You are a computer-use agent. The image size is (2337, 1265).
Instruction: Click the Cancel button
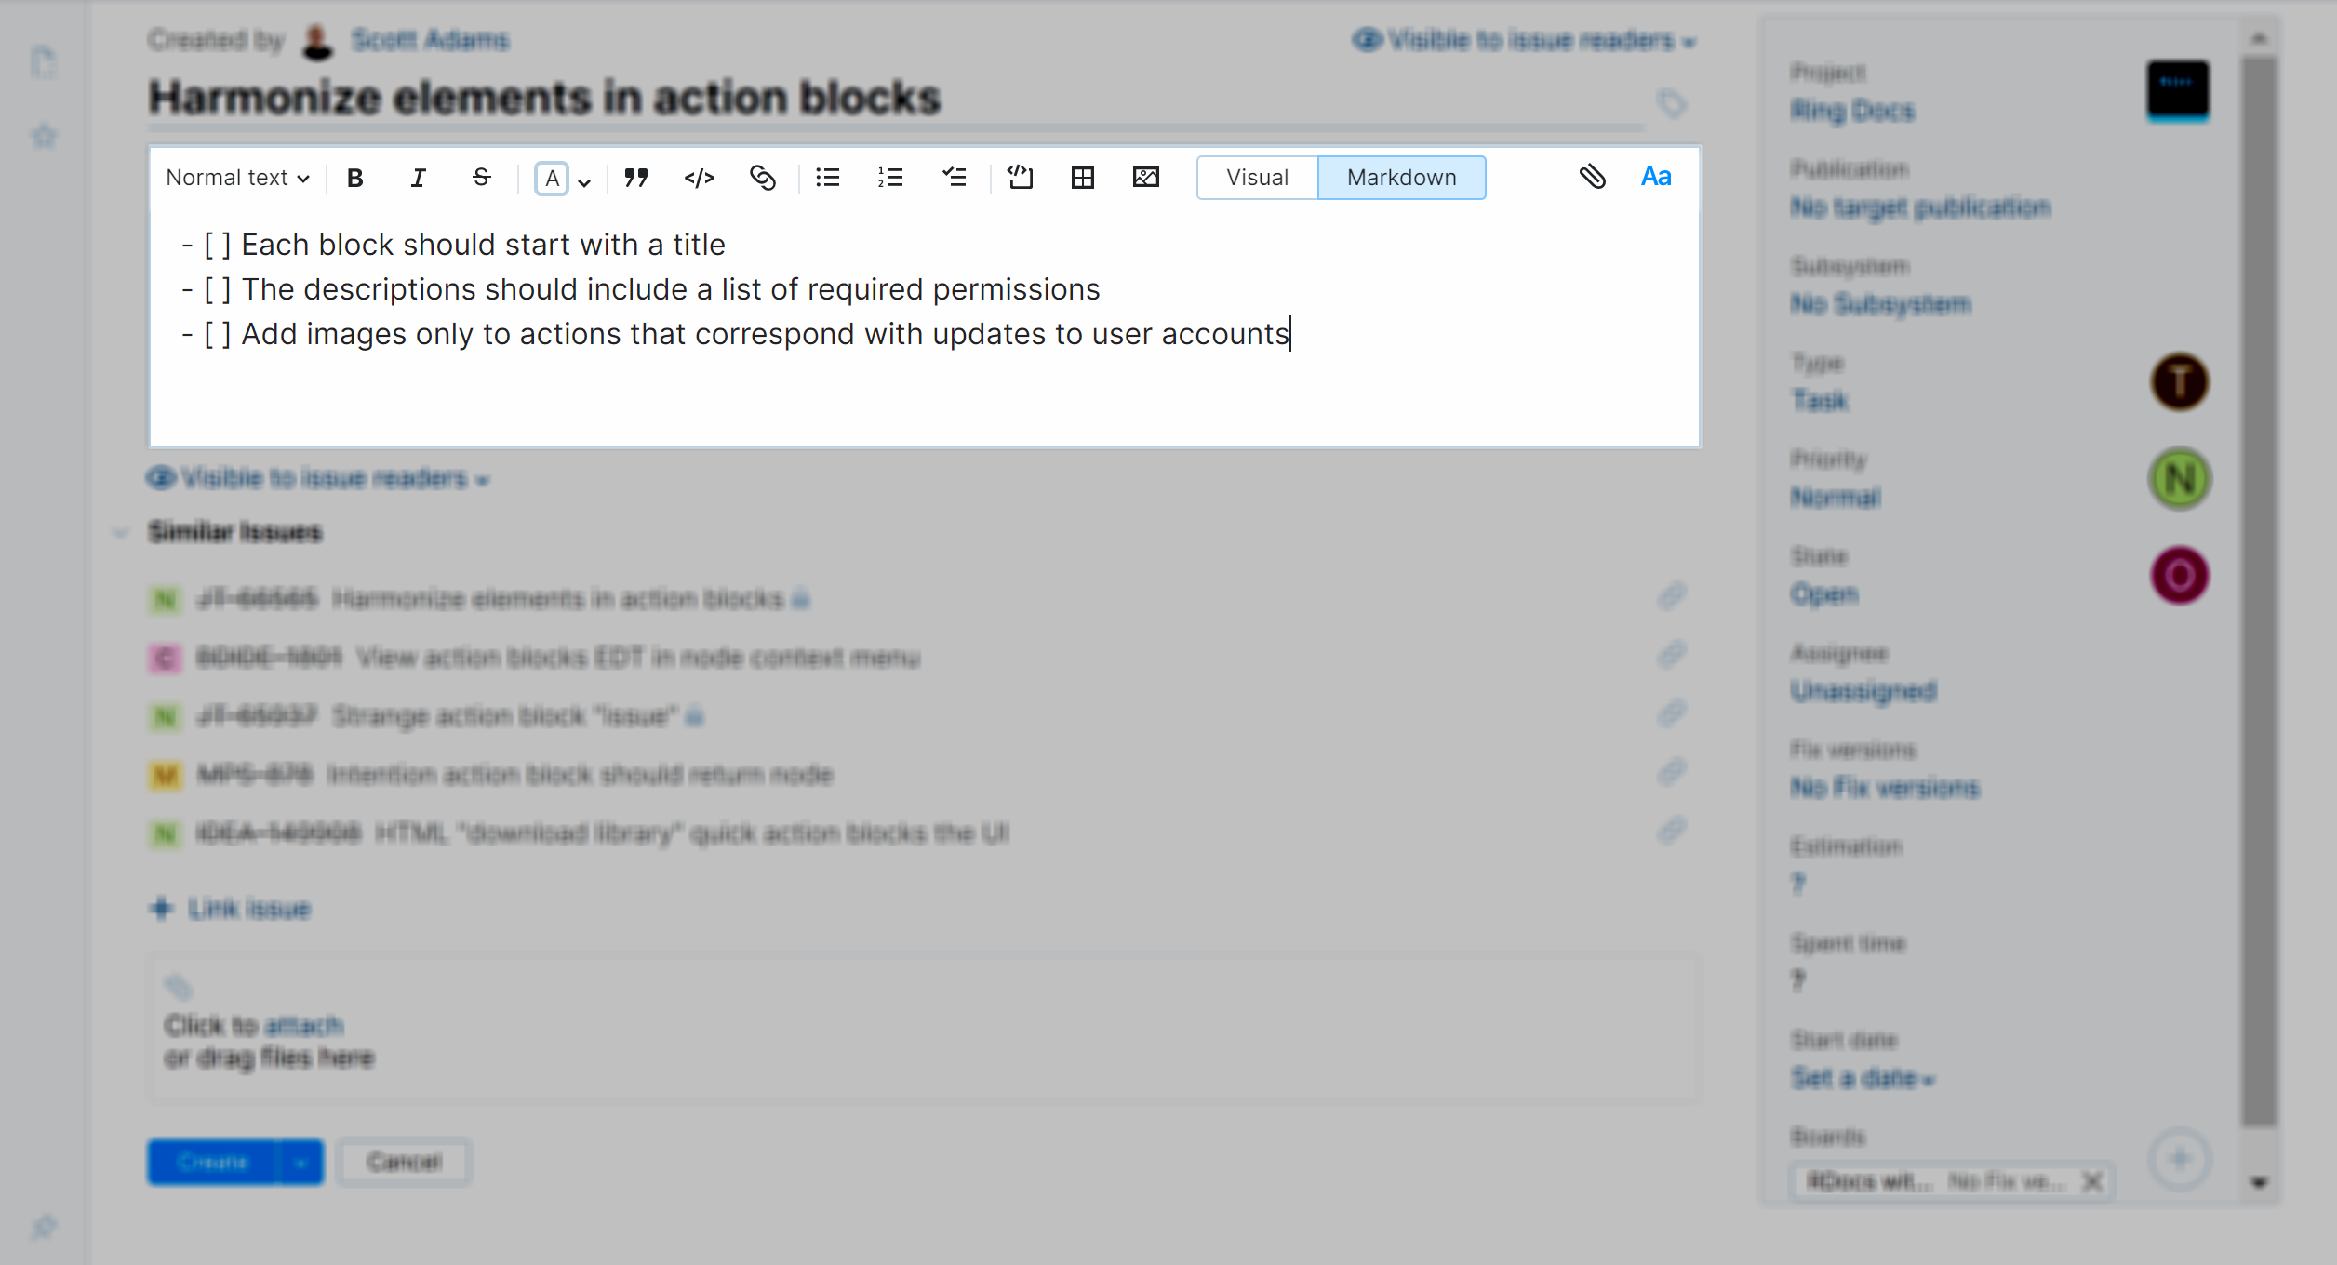pyautogui.click(x=404, y=1162)
